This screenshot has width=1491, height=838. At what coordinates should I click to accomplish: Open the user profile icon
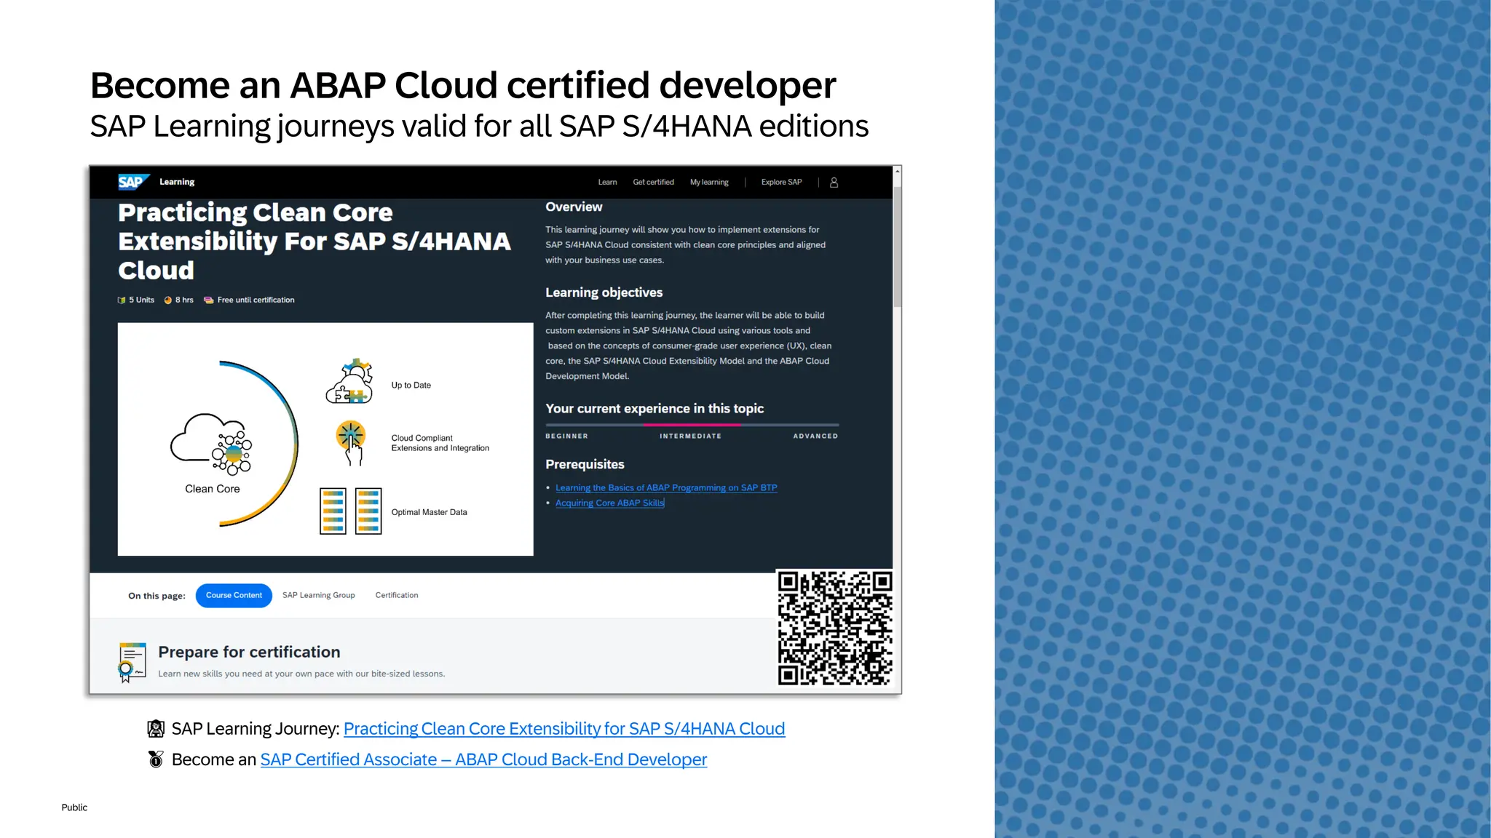pyautogui.click(x=834, y=183)
